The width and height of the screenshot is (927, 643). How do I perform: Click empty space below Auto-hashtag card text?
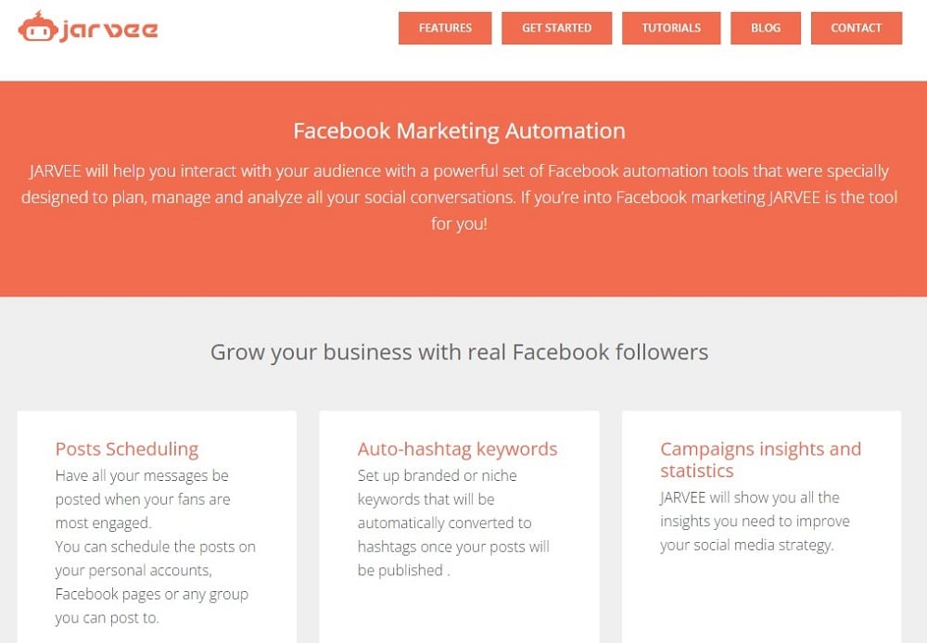[x=460, y=614]
